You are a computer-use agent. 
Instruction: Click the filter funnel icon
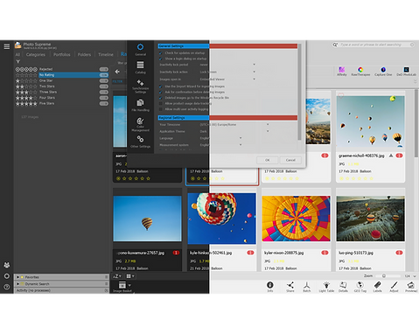pos(18,61)
